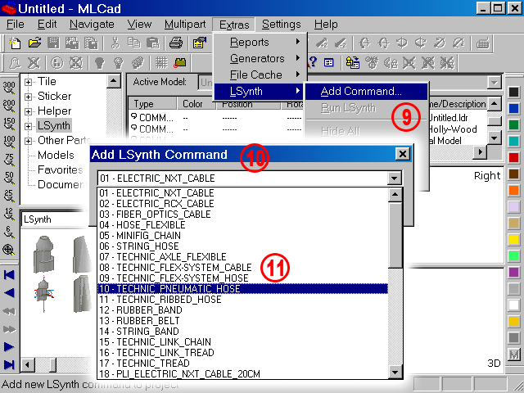Expand the Other Parts category
Screen dimensions: 524x393
point(29,141)
